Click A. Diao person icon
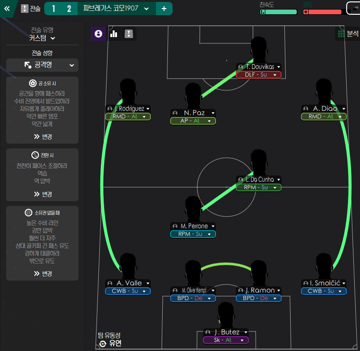Image resolution: width=360 pixels, height=351 pixels. 306,108
